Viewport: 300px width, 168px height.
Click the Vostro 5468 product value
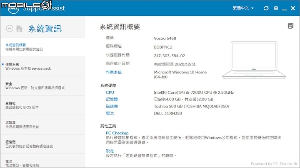(x=165, y=39)
